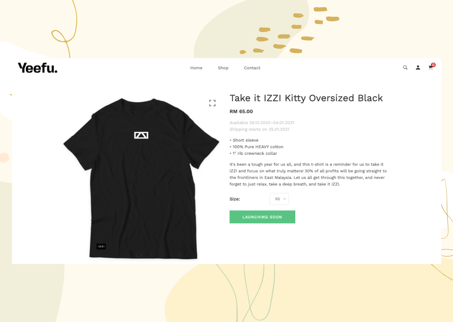453x322 pixels.
Task: Click the white IZZI chest logo
Action: pyautogui.click(x=141, y=135)
